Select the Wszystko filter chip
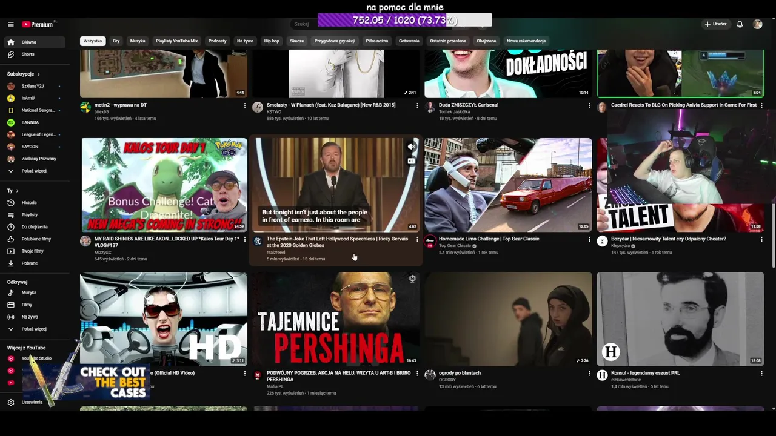Viewport: 776px width, 436px height. pyautogui.click(x=93, y=41)
